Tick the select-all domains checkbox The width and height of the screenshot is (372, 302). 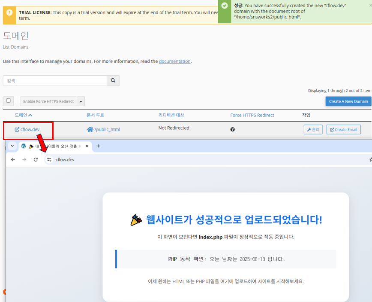(9, 101)
